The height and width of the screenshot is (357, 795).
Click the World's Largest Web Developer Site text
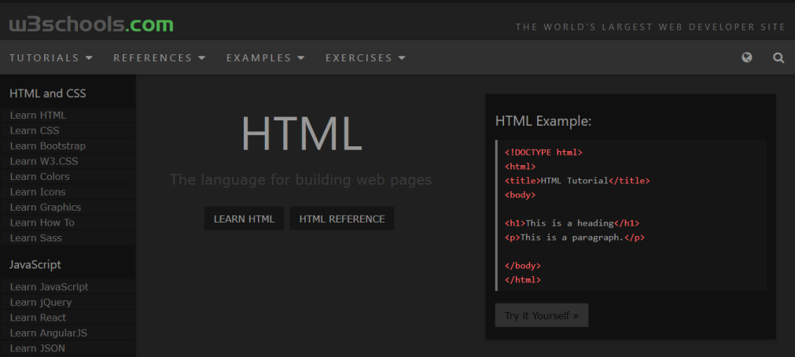point(650,27)
